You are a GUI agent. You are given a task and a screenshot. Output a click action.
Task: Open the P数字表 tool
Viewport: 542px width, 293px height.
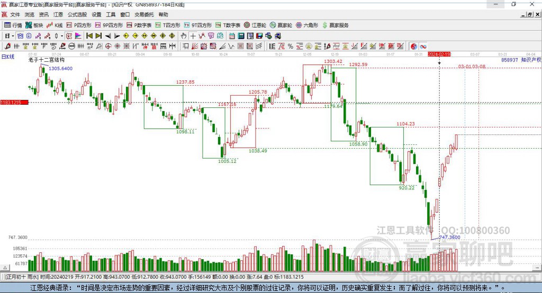[x=139, y=25]
